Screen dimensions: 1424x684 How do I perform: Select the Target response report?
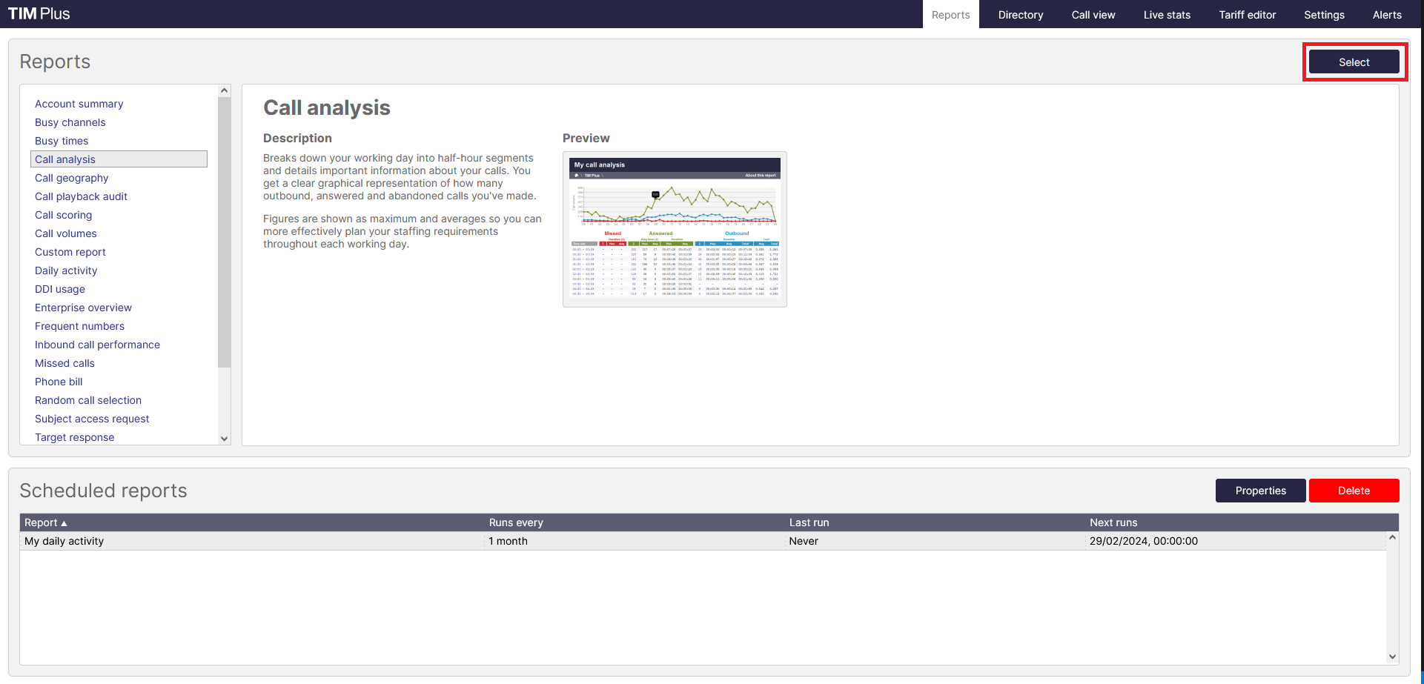click(74, 437)
